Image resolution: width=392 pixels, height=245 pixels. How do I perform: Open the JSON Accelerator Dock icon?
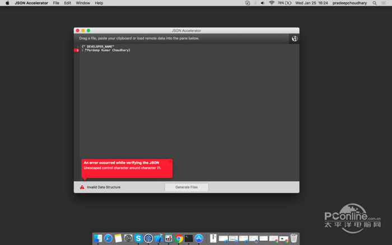[169, 238]
